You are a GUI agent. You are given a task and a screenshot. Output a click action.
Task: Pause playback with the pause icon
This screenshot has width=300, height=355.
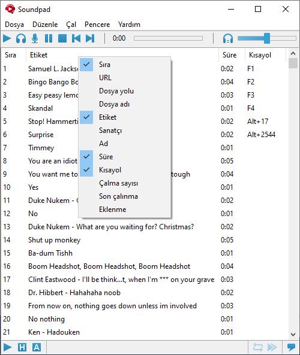point(49,38)
